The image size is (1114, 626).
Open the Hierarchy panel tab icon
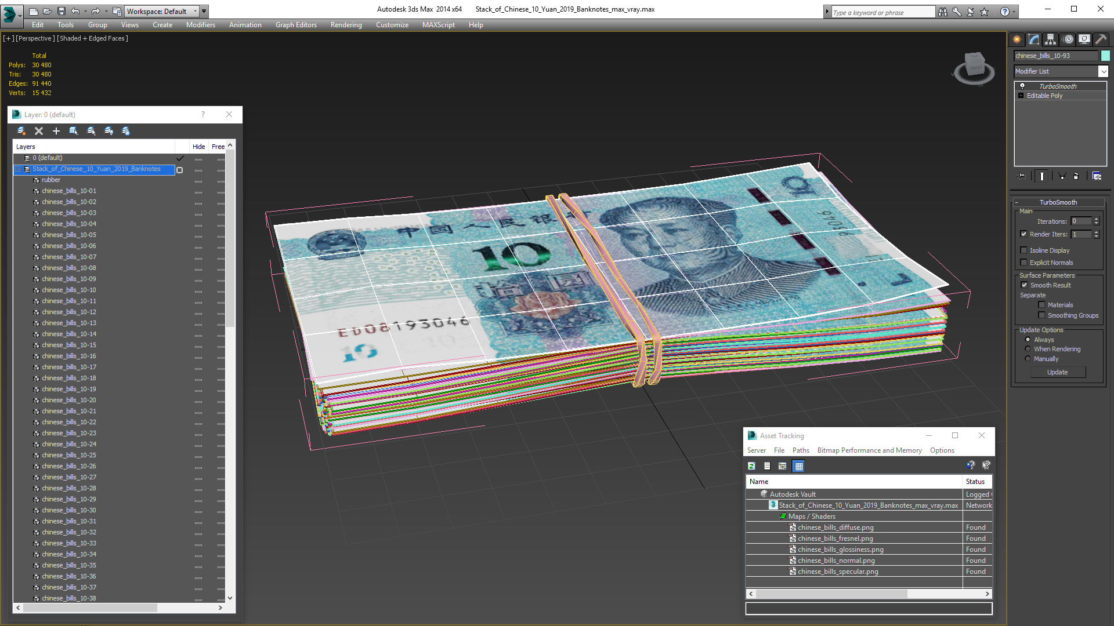click(1051, 39)
